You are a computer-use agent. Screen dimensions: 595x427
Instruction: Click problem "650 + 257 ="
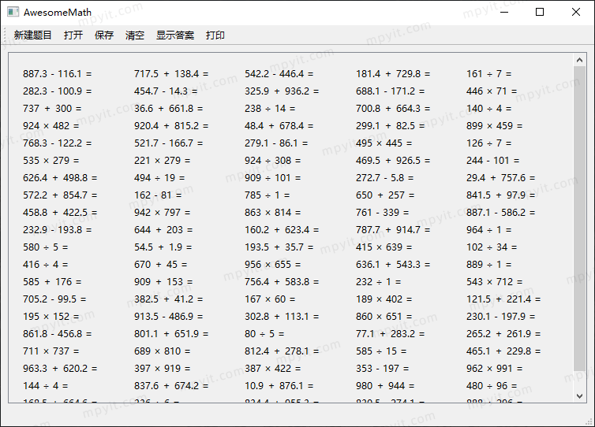(385, 195)
